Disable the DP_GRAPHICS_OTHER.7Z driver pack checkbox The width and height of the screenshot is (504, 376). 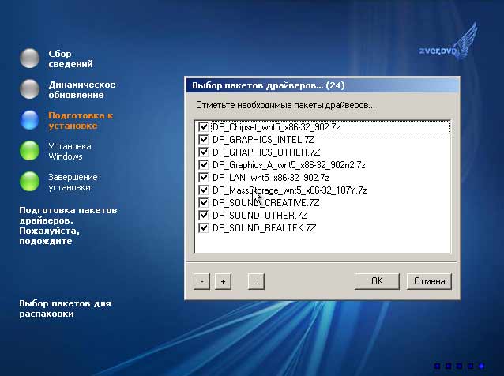click(x=204, y=152)
